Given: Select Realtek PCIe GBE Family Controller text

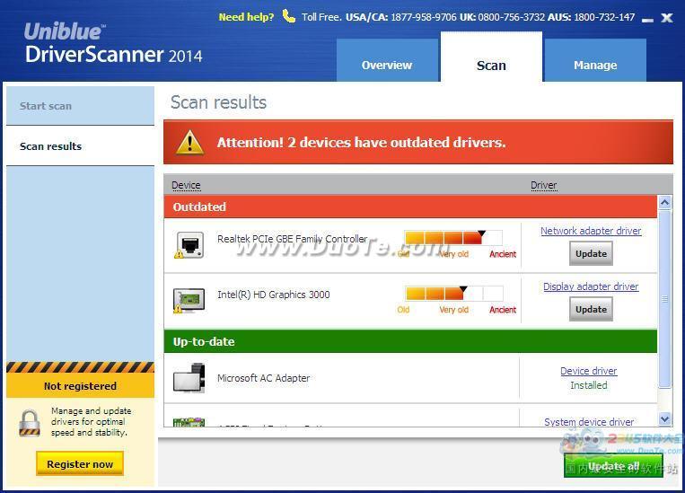Looking at the screenshot, I should pos(293,239).
